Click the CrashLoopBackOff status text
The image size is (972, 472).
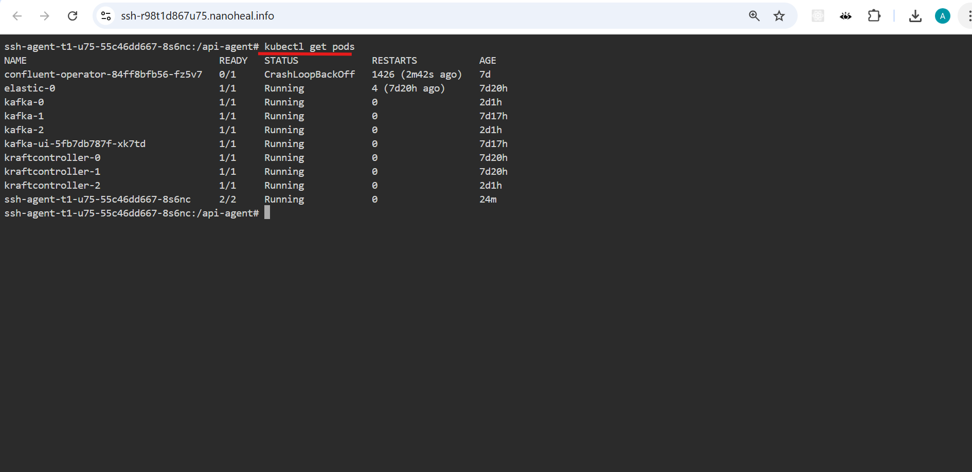(309, 75)
